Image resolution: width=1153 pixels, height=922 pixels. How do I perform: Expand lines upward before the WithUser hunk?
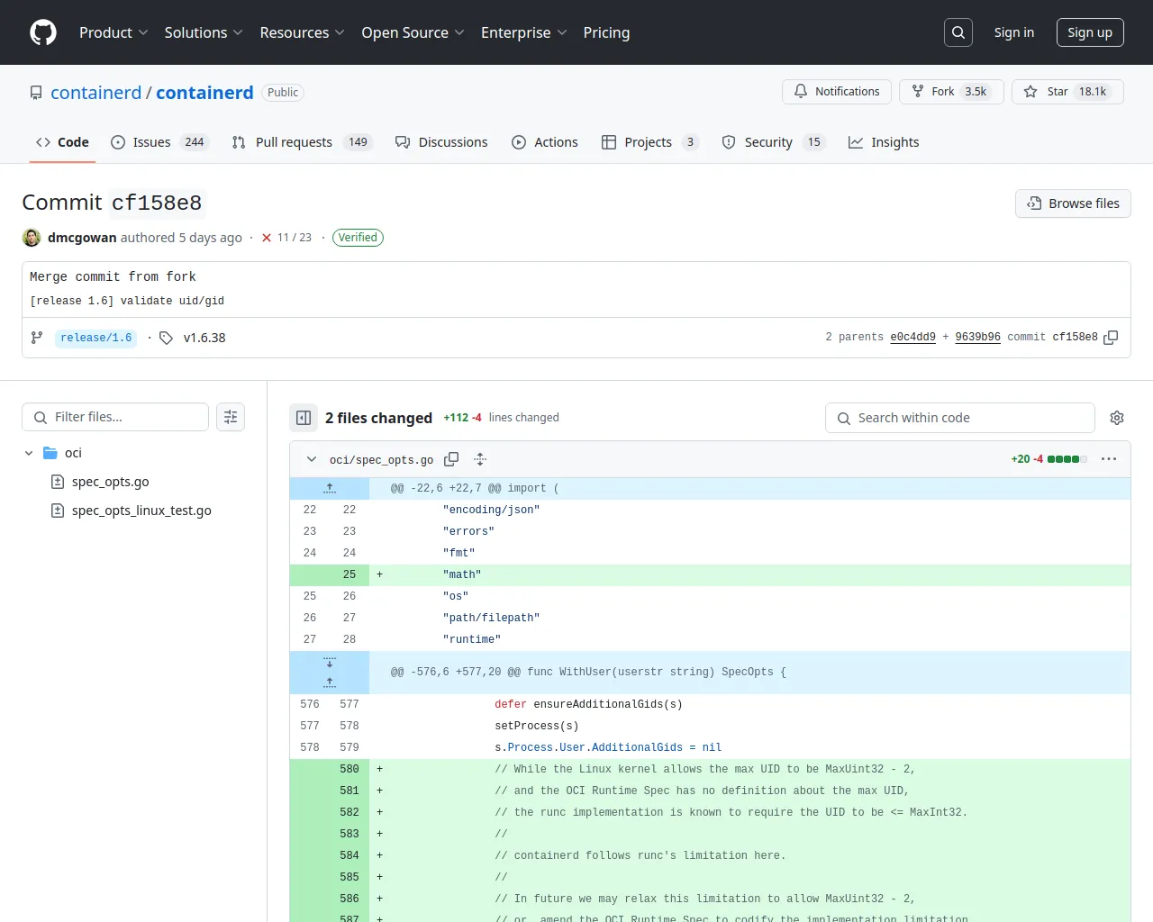(330, 682)
